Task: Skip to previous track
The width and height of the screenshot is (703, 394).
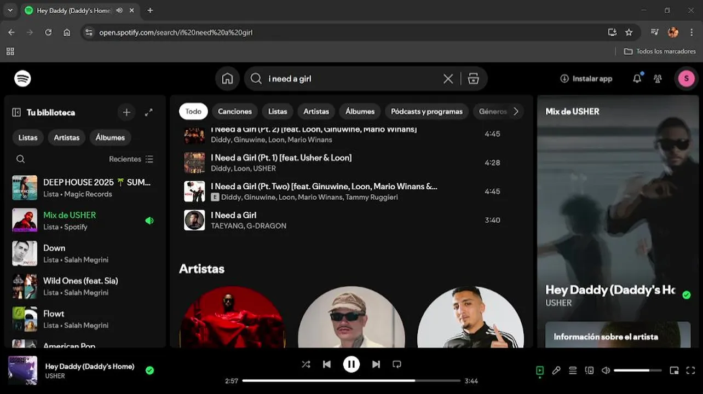Action: pyautogui.click(x=327, y=364)
